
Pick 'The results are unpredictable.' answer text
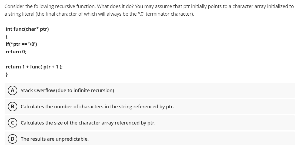(x=55, y=139)
